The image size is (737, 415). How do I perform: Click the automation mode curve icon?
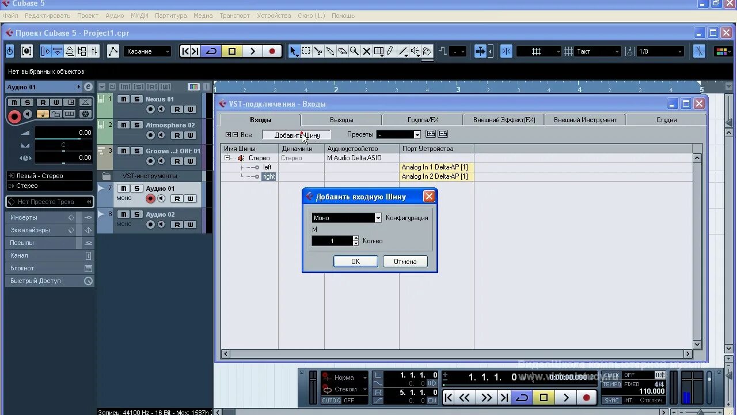click(113, 51)
